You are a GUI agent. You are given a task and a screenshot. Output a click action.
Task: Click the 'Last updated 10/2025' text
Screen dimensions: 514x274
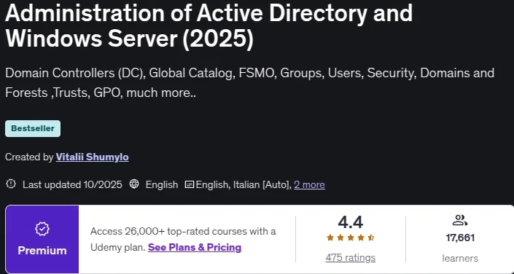[x=72, y=185]
